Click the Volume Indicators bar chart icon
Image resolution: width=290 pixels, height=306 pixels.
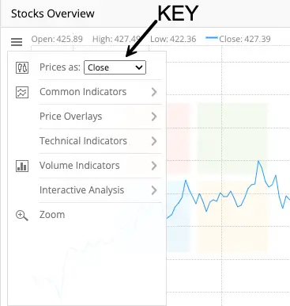pyautogui.click(x=22, y=166)
